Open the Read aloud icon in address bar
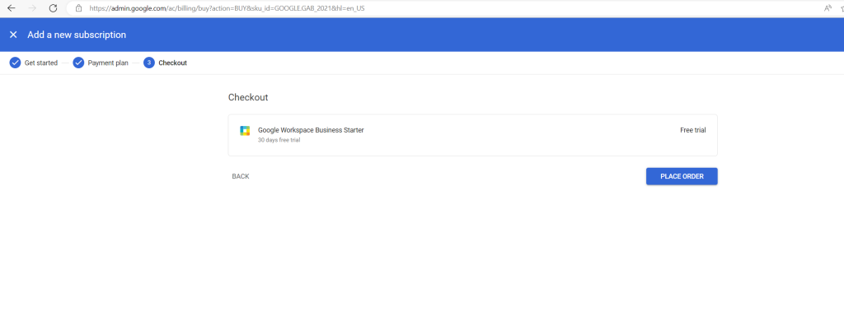The height and width of the screenshot is (321, 844). (x=828, y=8)
